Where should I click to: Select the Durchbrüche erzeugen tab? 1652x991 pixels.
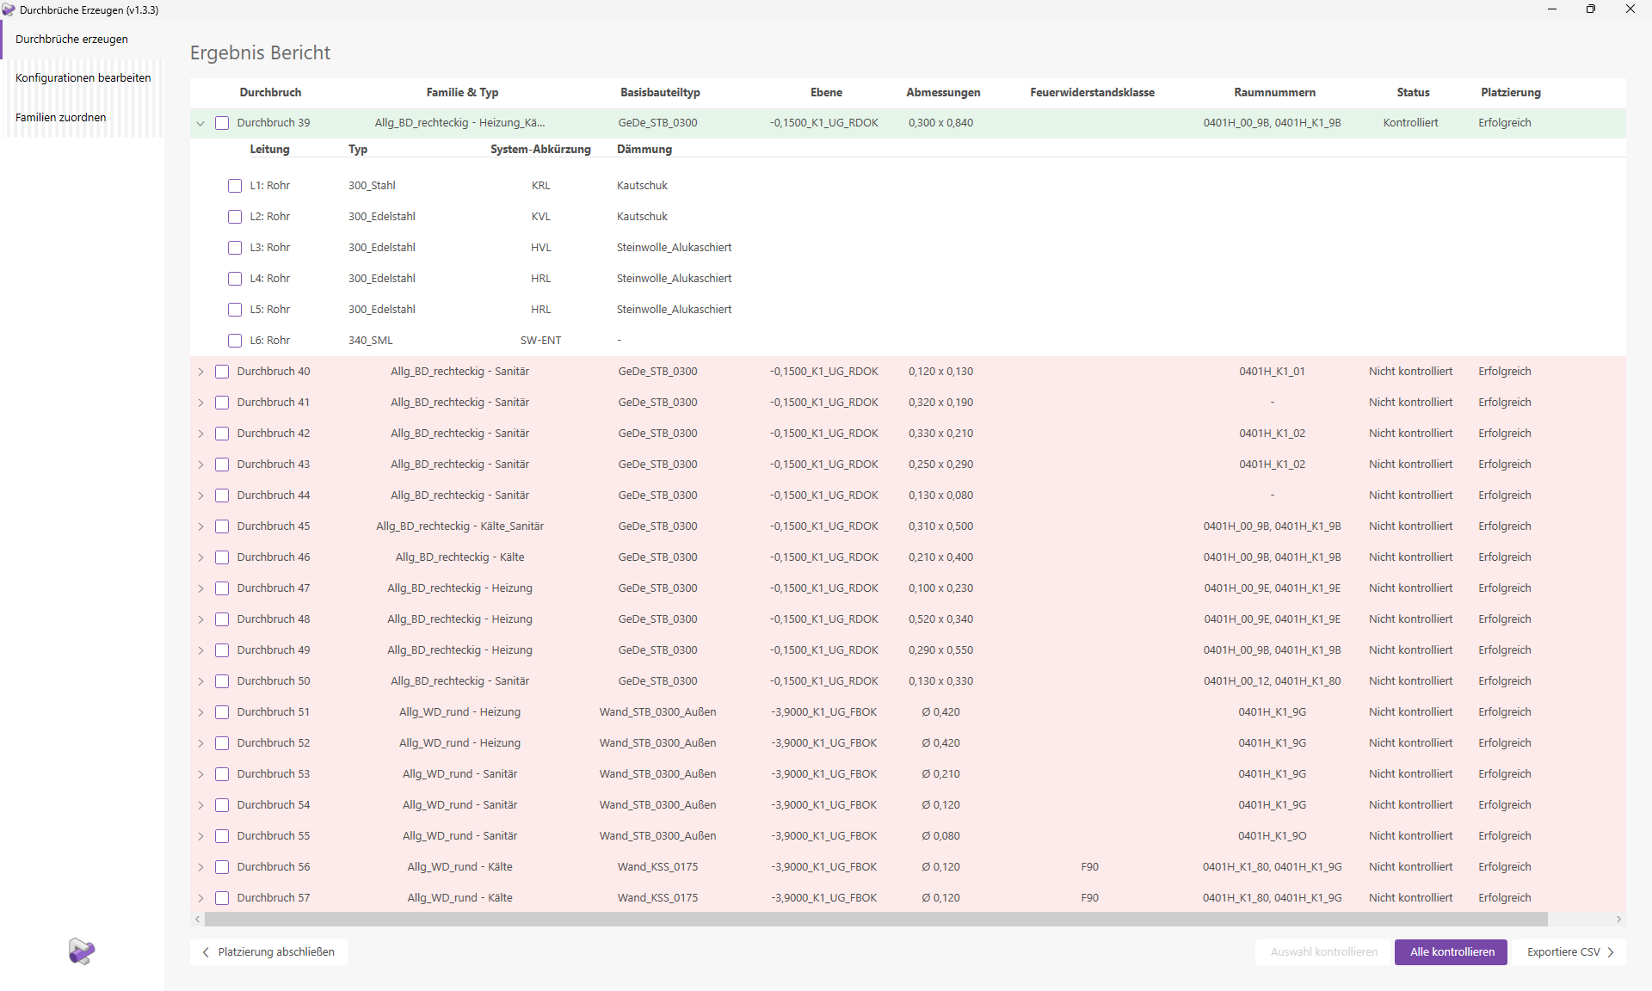[x=71, y=39]
